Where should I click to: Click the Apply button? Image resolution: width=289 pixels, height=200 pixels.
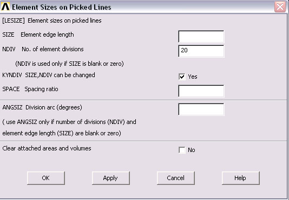pos(110,178)
